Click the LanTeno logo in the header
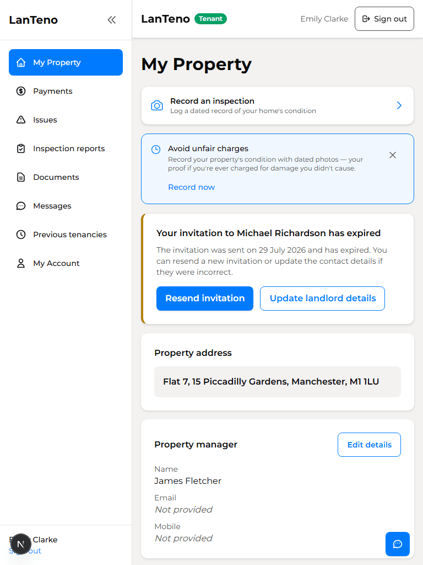The width and height of the screenshot is (423, 565). pyautogui.click(x=165, y=19)
